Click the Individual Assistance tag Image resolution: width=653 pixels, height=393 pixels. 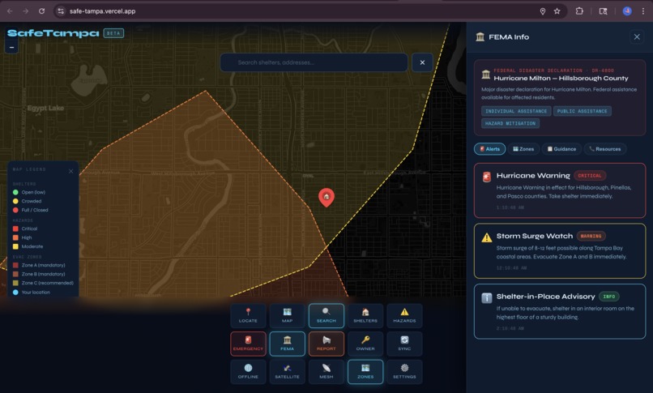click(516, 111)
